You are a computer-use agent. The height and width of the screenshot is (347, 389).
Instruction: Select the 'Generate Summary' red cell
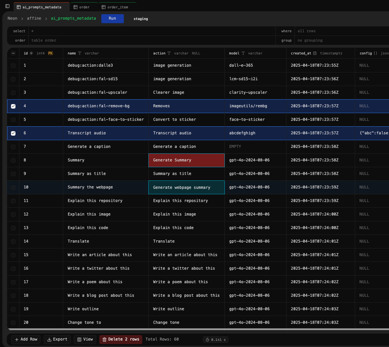(x=186, y=160)
